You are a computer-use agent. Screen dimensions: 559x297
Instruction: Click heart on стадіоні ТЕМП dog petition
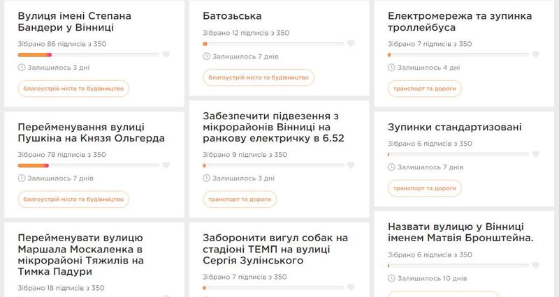pos(351,288)
